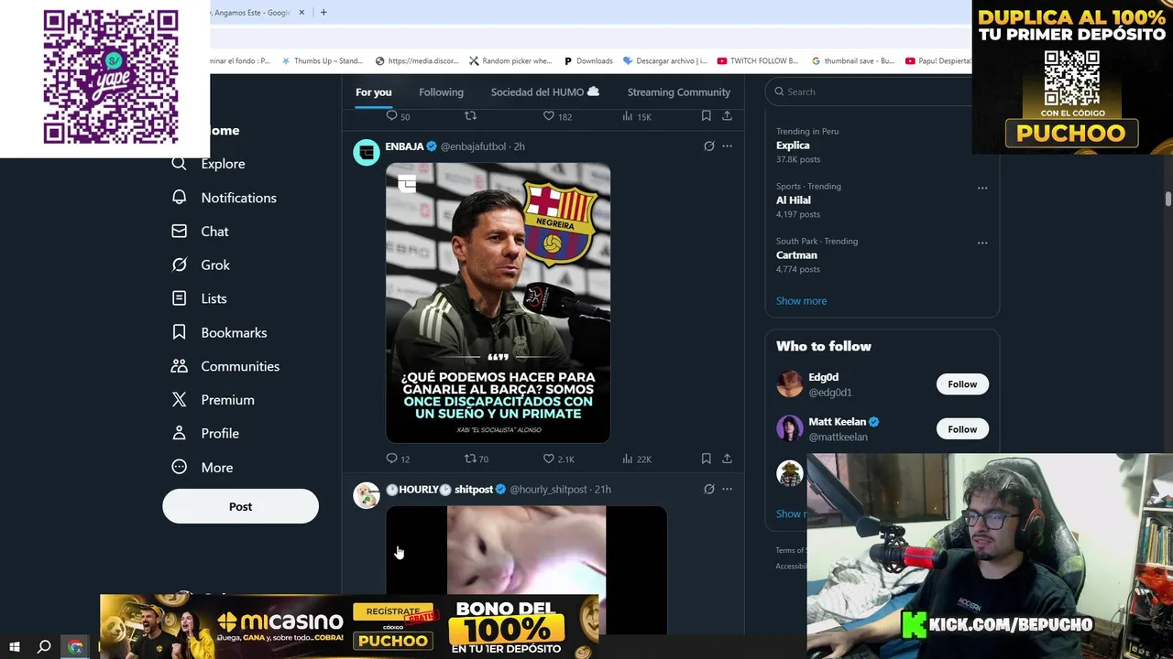Switch to For you tab
1173x659 pixels.
tap(373, 92)
